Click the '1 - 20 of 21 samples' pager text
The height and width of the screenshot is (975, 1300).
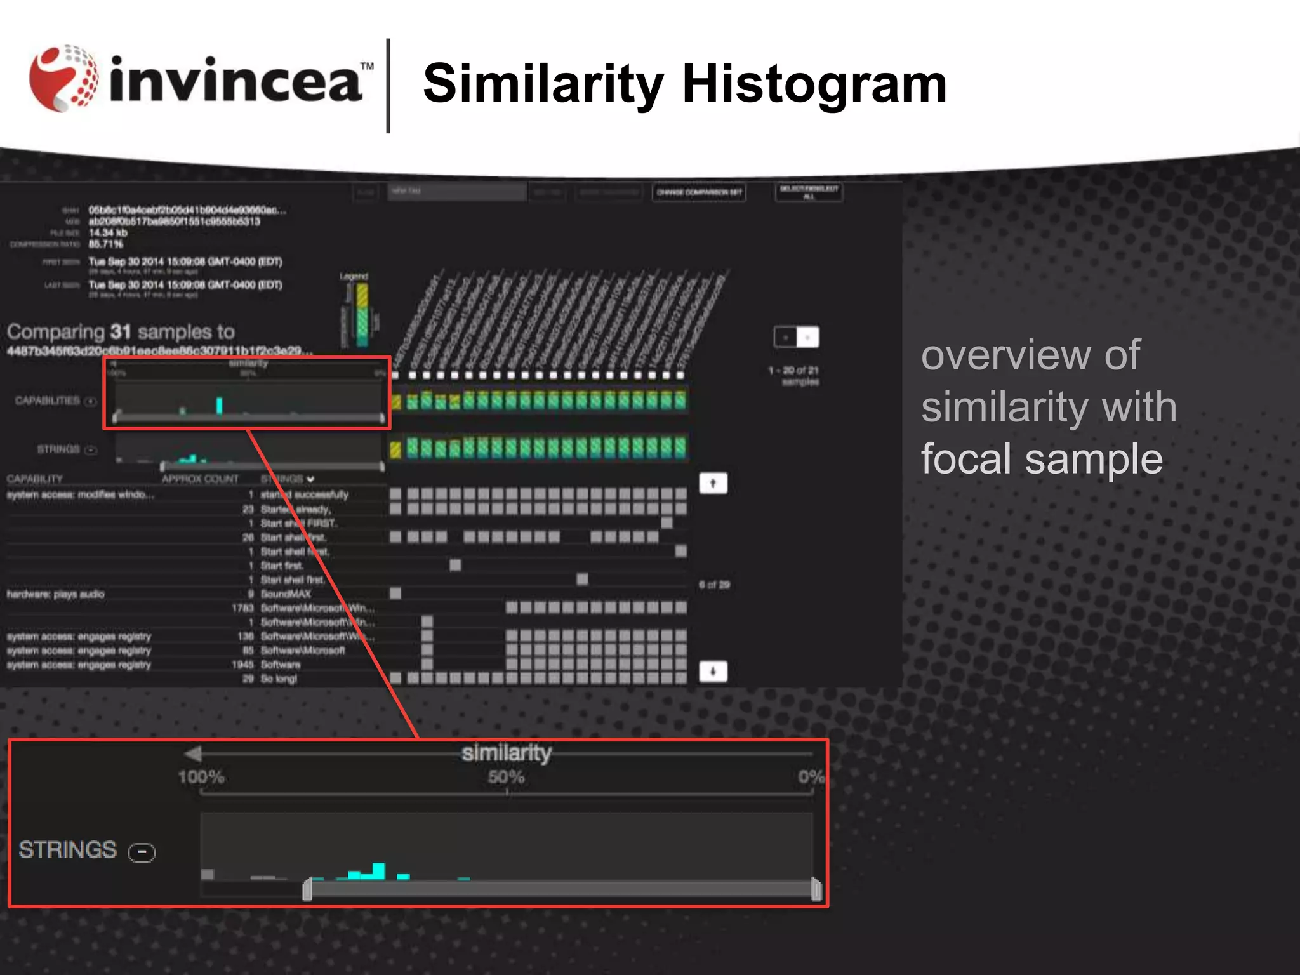click(794, 376)
